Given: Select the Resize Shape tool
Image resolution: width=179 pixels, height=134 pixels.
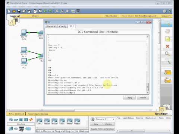Looking at the screenshot, I should 167,61.
